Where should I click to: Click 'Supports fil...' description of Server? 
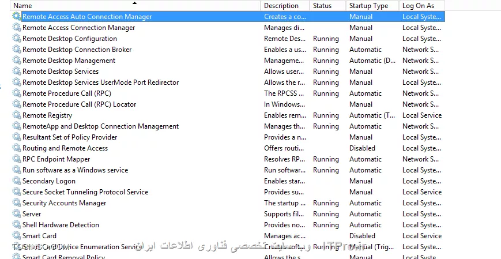[284, 213]
